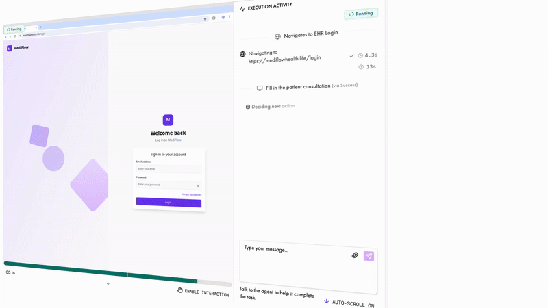Click the icon before Deciding next action

[x=248, y=107]
